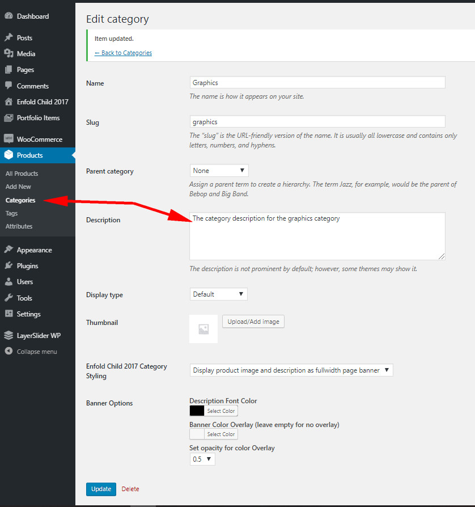Image resolution: width=475 pixels, height=507 pixels.
Task: Click the Update button
Action: (x=101, y=489)
